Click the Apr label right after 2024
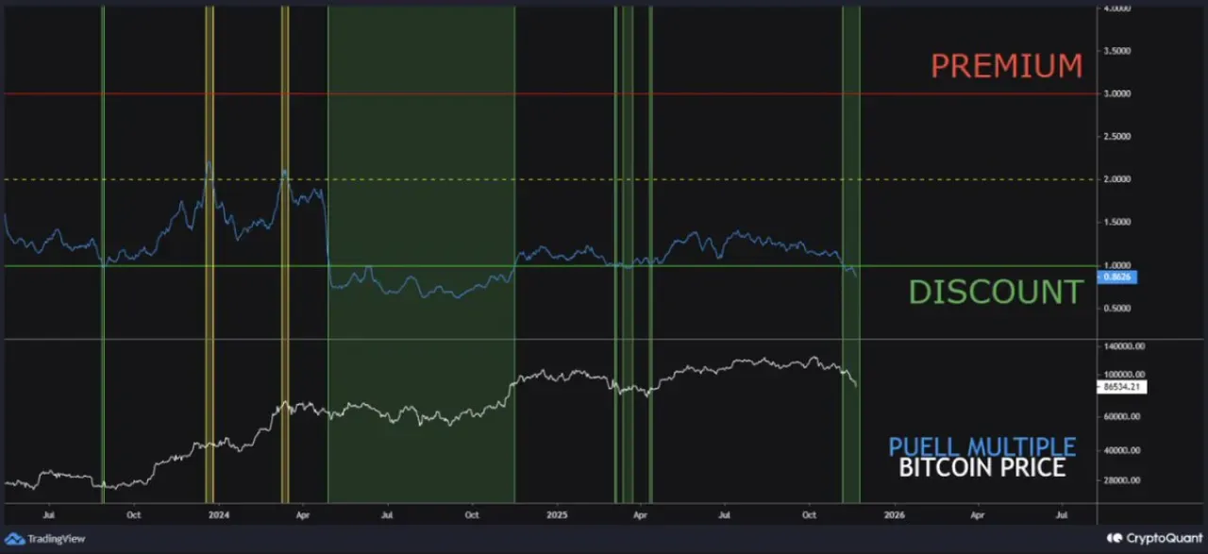This screenshot has height=554, width=1208. point(302,515)
